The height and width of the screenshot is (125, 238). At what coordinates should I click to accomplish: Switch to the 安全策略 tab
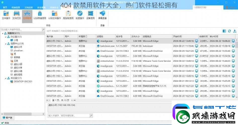coord(41,7)
